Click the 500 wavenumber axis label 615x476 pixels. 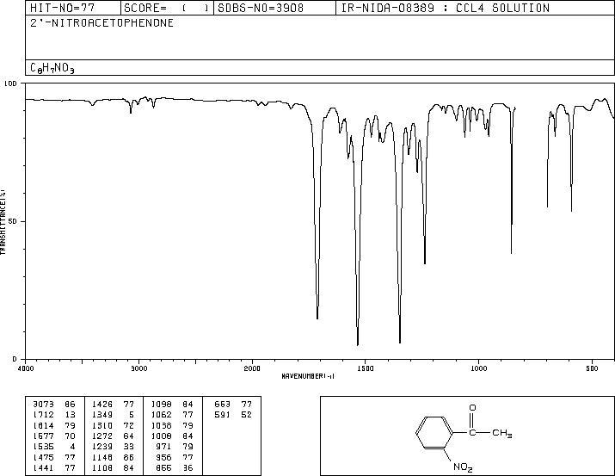point(592,368)
